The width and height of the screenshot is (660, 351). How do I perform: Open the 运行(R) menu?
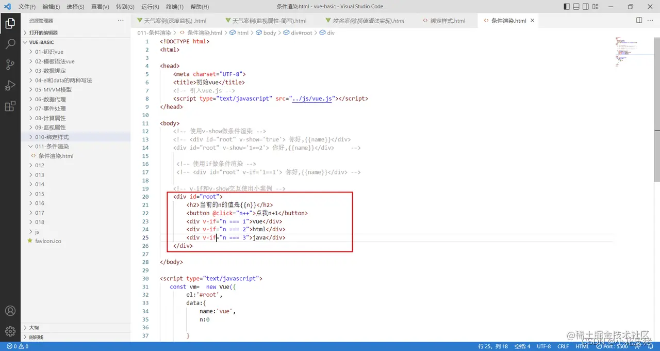click(x=150, y=7)
